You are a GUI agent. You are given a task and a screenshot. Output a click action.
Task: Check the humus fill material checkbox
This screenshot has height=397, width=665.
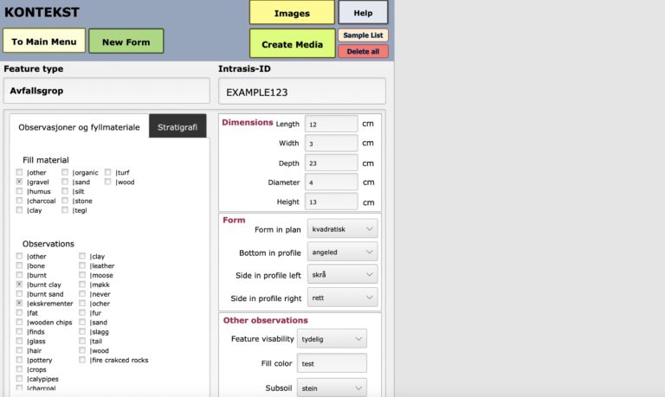pyautogui.click(x=19, y=191)
